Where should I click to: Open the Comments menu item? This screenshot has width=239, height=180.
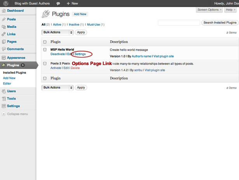16,49
